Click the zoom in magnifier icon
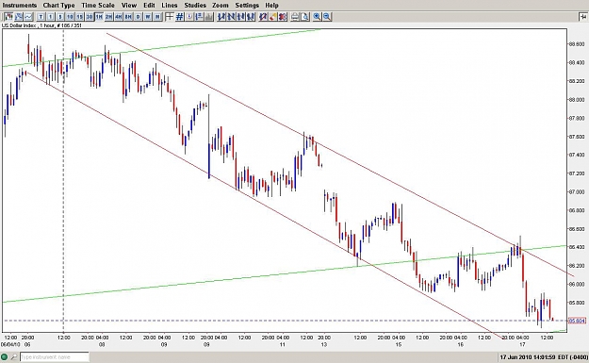The width and height of the screenshot is (589, 363). click(317, 17)
